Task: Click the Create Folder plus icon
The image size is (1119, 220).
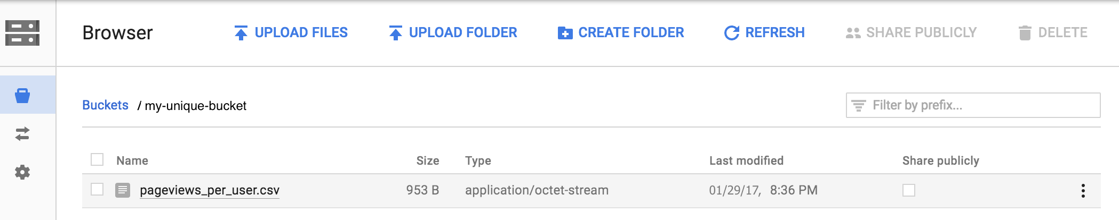Action: (x=565, y=33)
